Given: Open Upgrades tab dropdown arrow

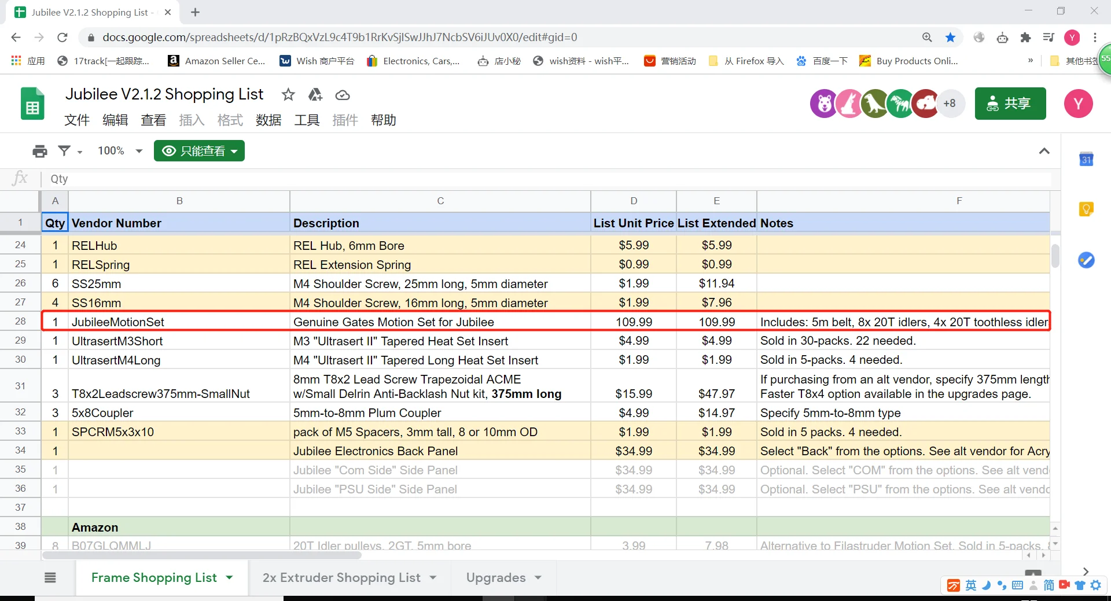Looking at the screenshot, I should [x=538, y=577].
